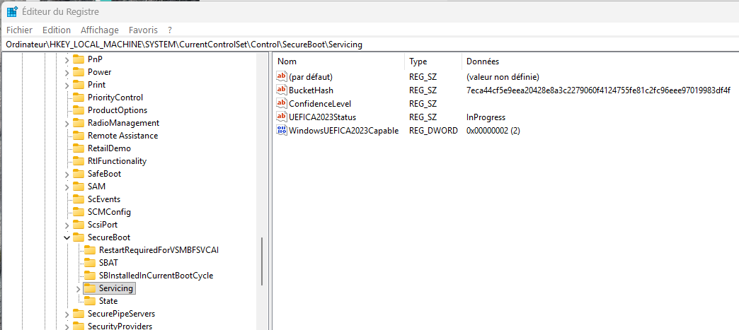Open the Favoris menu

pos(143,30)
